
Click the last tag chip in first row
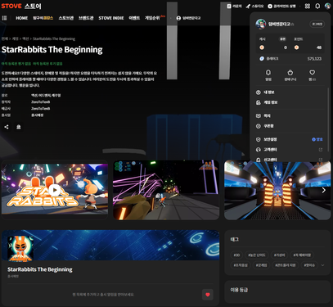[x=302, y=255]
